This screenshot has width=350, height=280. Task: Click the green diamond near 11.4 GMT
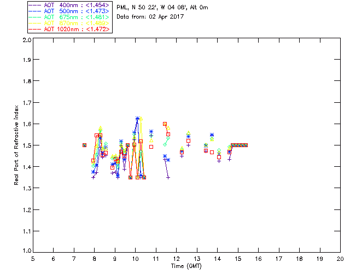[165, 144]
